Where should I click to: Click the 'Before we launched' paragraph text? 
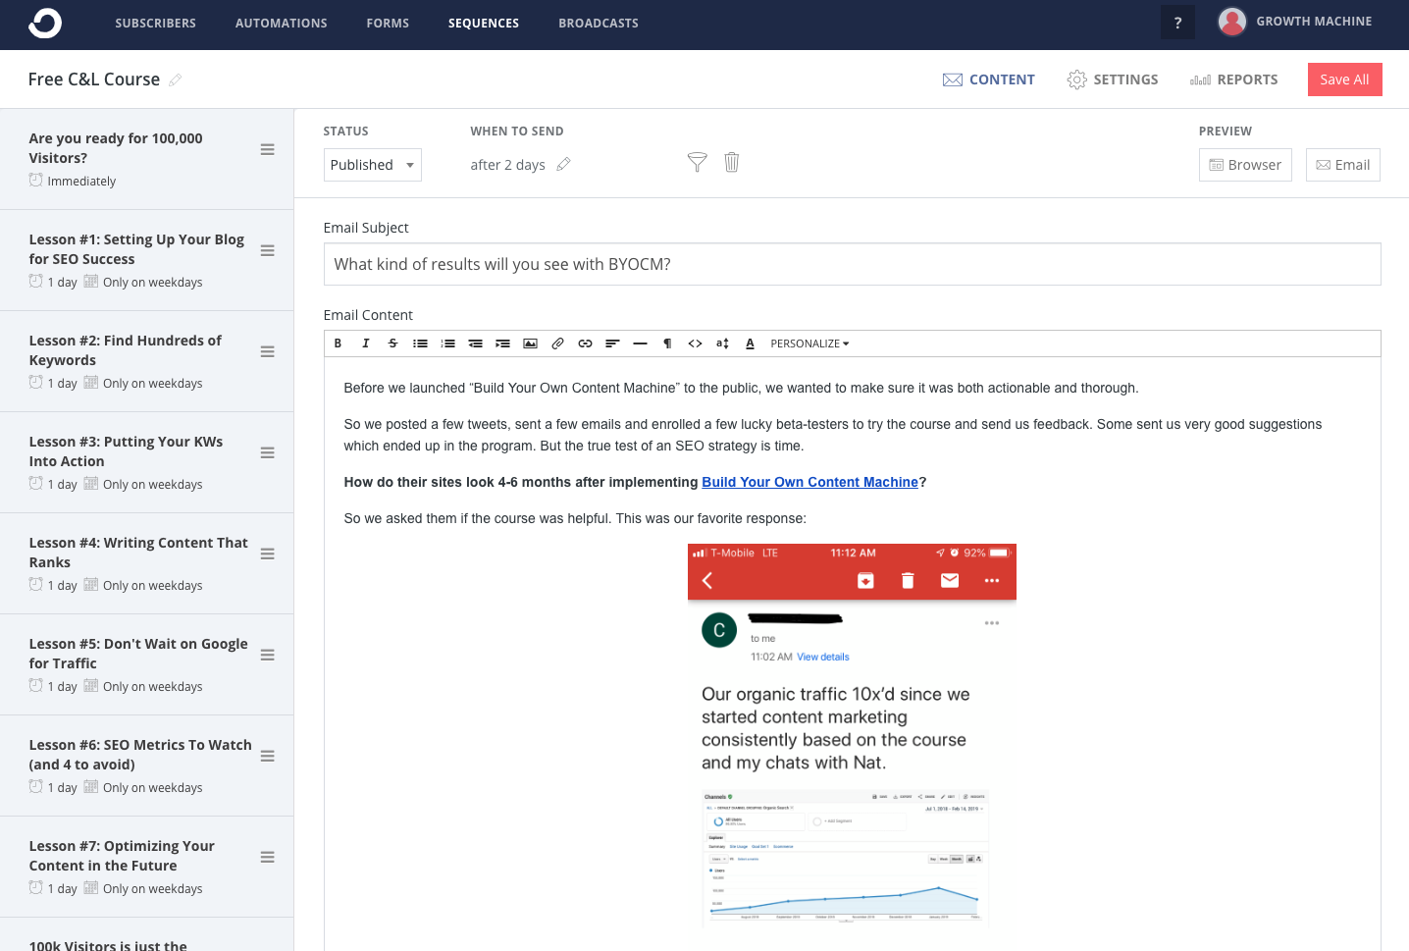(741, 388)
